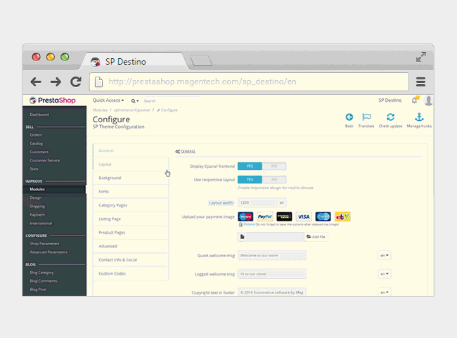Click the browser address bar URL
Viewport: 457px width, 338px height.
pyautogui.click(x=202, y=82)
